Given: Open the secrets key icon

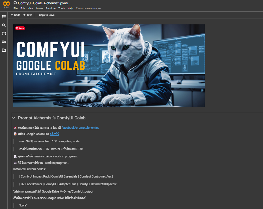Looking at the screenshot, I should (4, 42).
